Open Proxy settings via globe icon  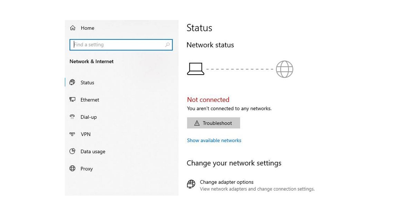click(72, 169)
